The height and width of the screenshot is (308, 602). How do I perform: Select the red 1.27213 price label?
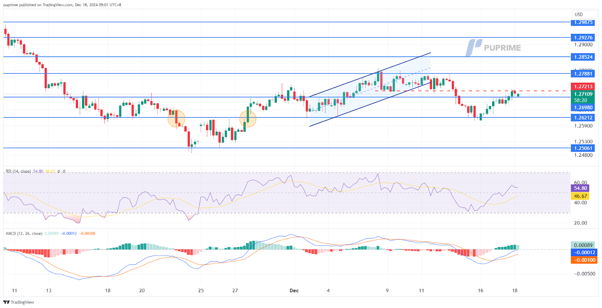(x=583, y=86)
